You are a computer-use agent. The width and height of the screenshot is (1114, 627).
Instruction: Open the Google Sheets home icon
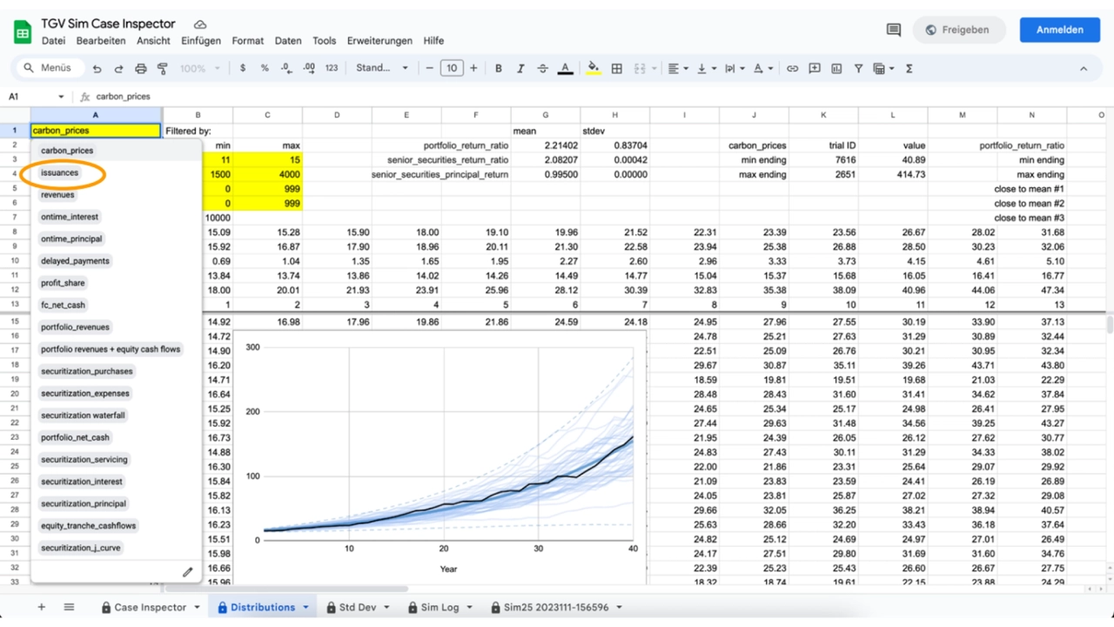23,32
